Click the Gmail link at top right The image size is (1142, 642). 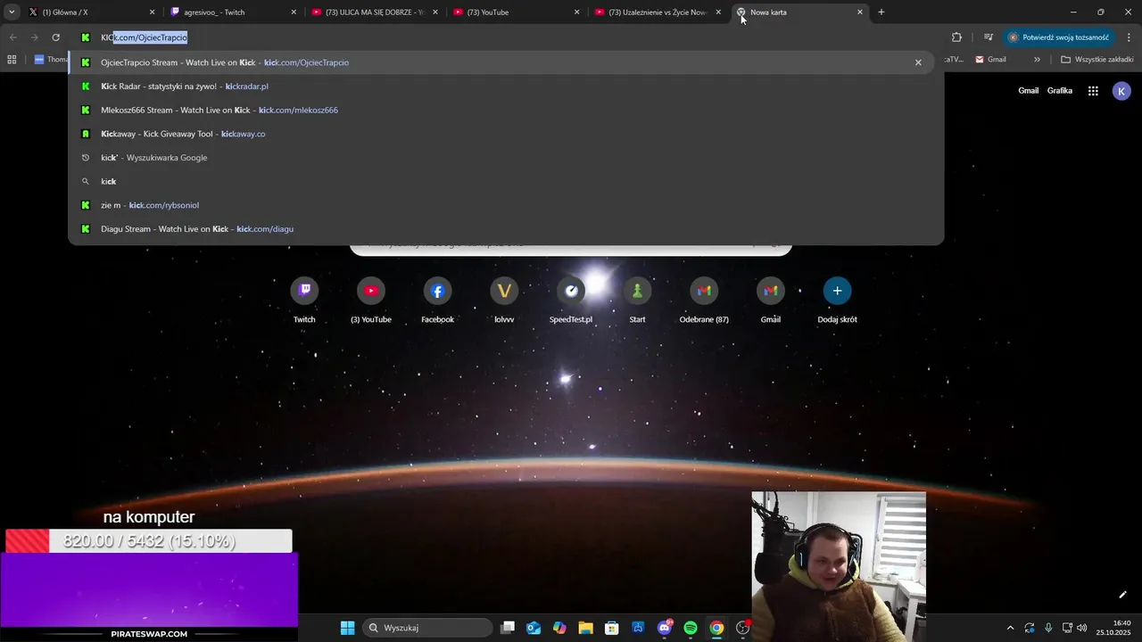[x=1029, y=91]
